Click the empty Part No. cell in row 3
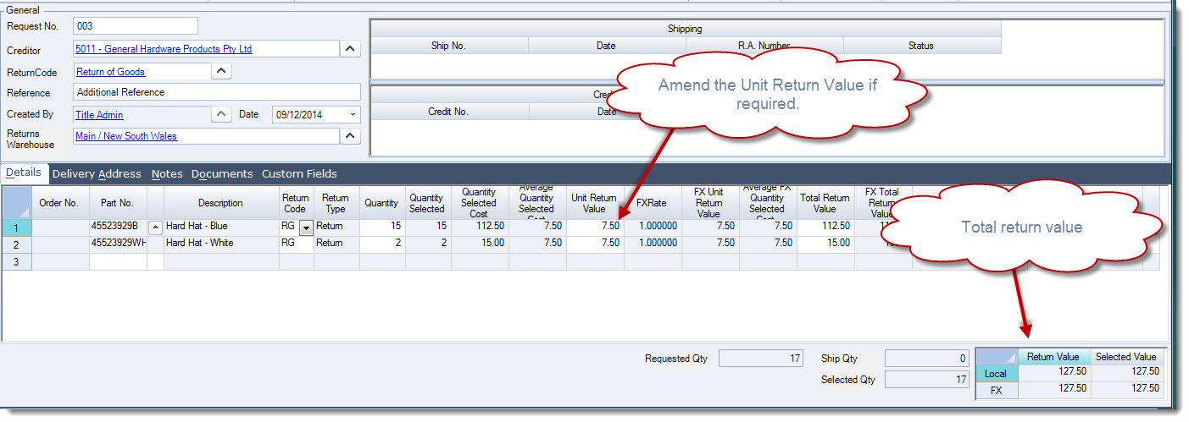Image resolution: width=1189 pixels, height=422 pixels. (118, 261)
